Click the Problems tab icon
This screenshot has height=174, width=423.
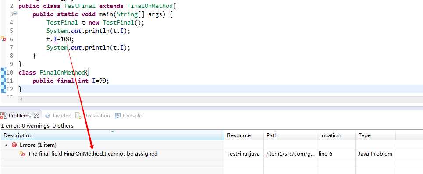pos(3,116)
